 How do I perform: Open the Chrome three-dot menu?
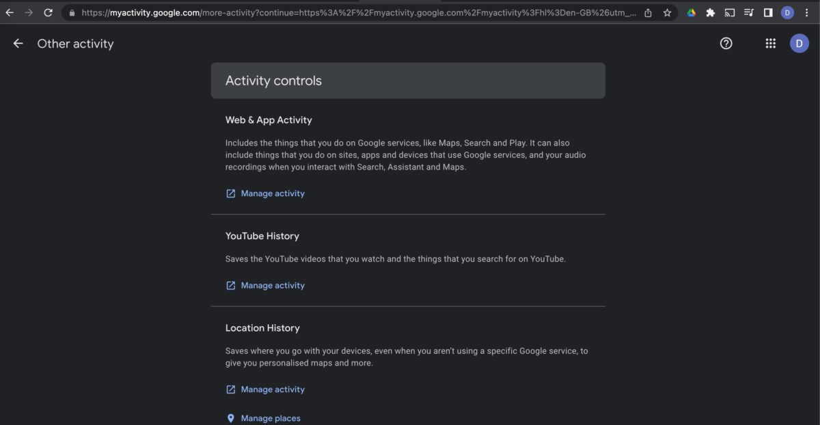[x=806, y=12]
